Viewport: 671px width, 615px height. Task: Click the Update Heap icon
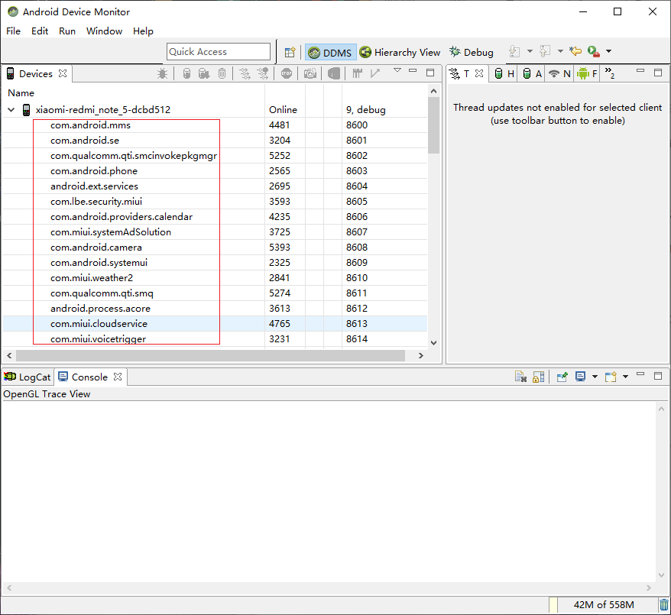[187, 73]
